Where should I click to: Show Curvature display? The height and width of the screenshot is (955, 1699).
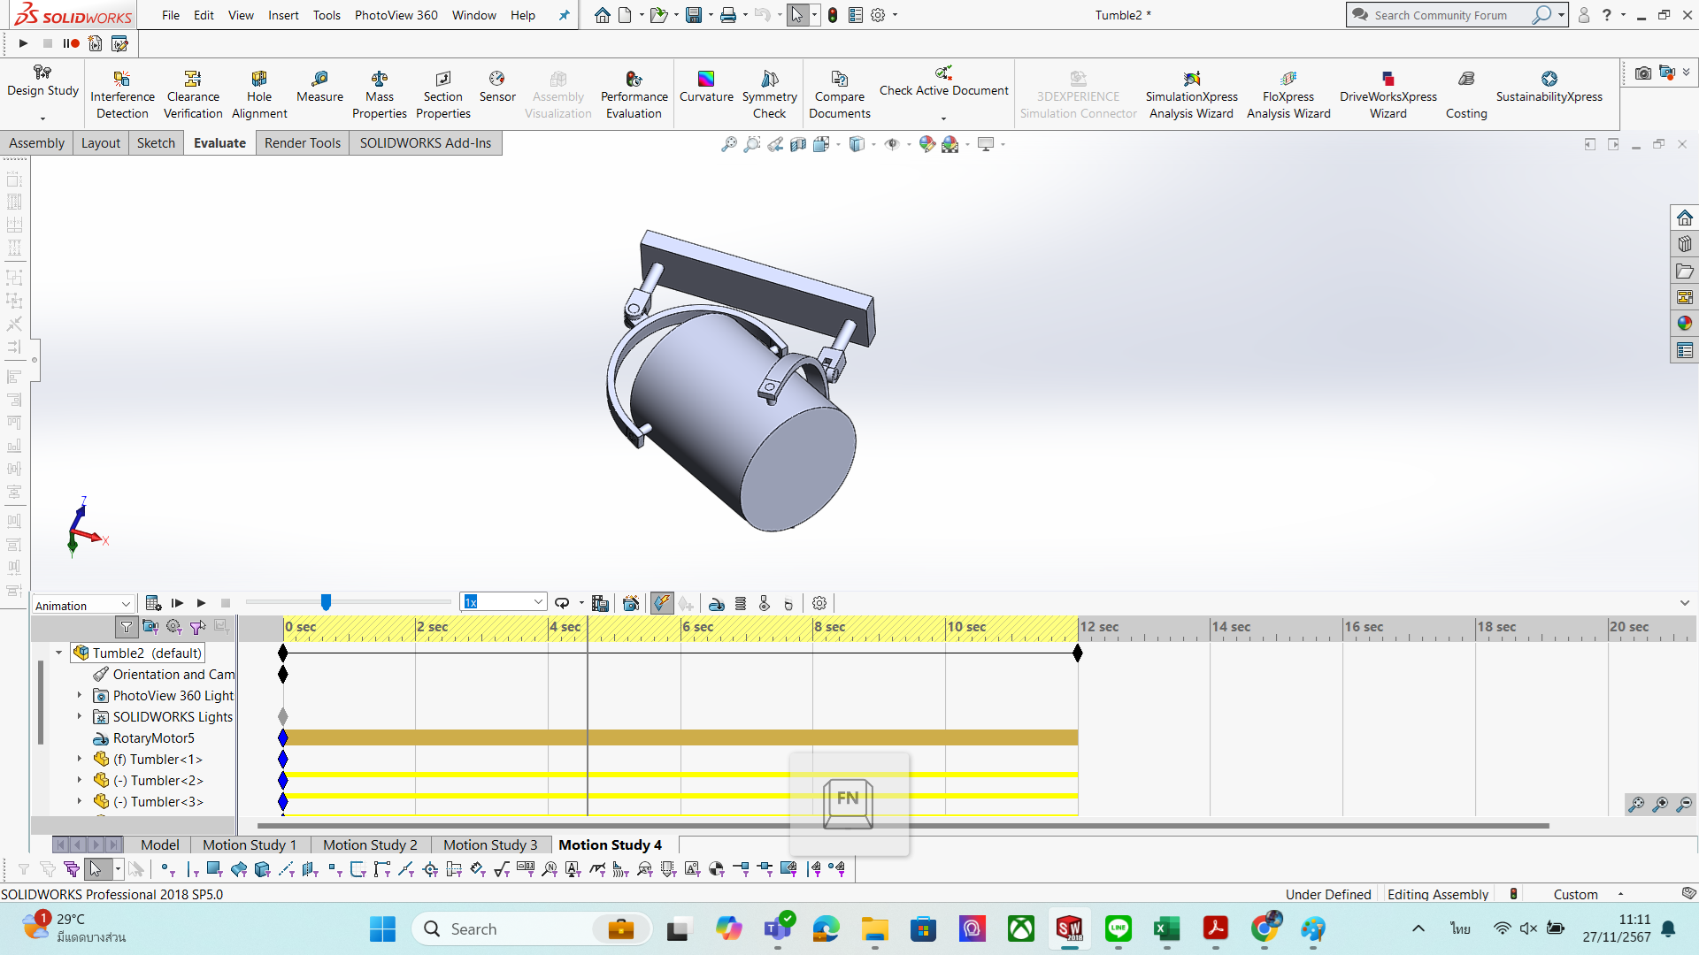(706, 87)
